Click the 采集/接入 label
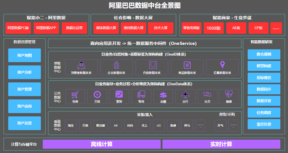The image size is (288, 153). 145,115
